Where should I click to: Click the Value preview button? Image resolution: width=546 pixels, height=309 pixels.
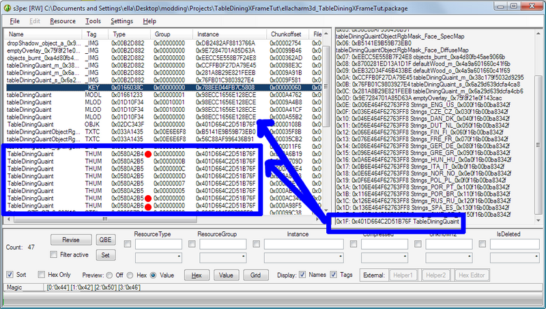(226, 276)
